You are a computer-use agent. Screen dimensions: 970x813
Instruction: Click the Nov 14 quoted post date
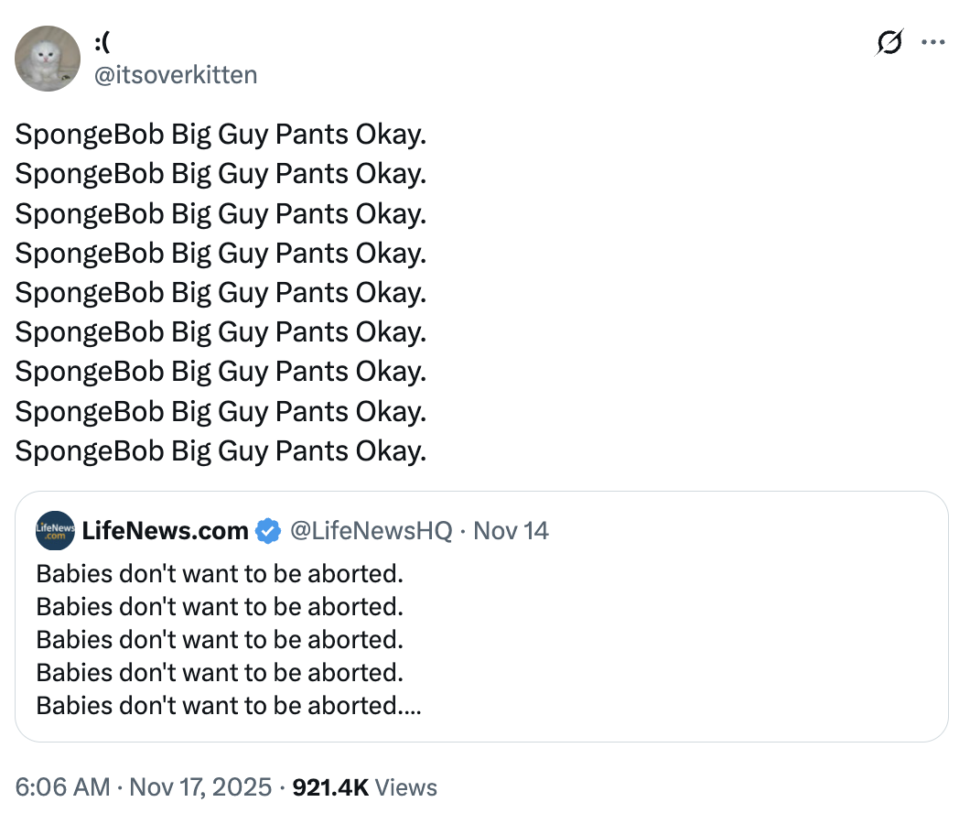pyautogui.click(x=512, y=530)
